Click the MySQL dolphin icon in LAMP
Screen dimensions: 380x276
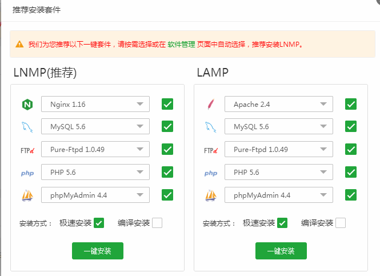[x=211, y=127]
